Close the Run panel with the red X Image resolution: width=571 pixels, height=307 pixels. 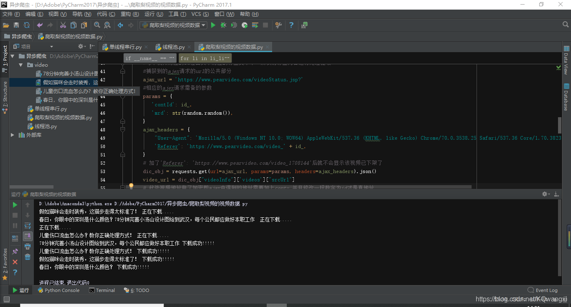[15, 262]
